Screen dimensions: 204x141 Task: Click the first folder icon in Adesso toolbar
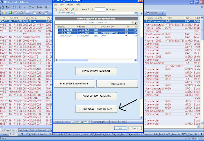pyautogui.click(x=4, y=12)
